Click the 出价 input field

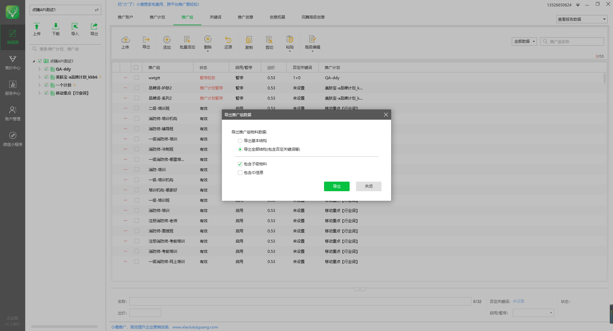(145, 313)
